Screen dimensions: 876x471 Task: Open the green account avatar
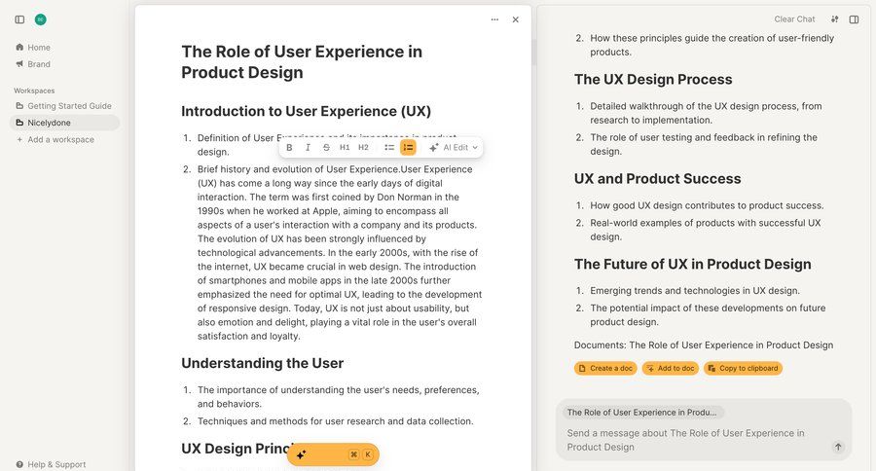[40, 19]
